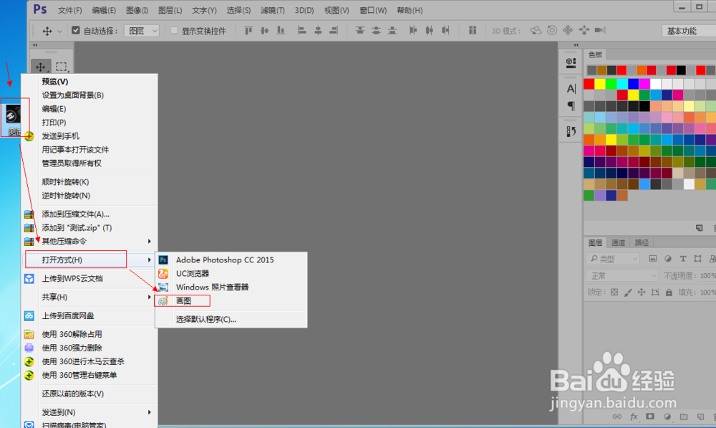The height and width of the screenshot is (428, 716).
Task: Toggle the type layer filter
Action: 683,259
